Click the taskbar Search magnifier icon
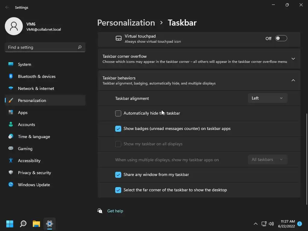The height and width of the screenshot is (231, 308). (x=23, y=224)
